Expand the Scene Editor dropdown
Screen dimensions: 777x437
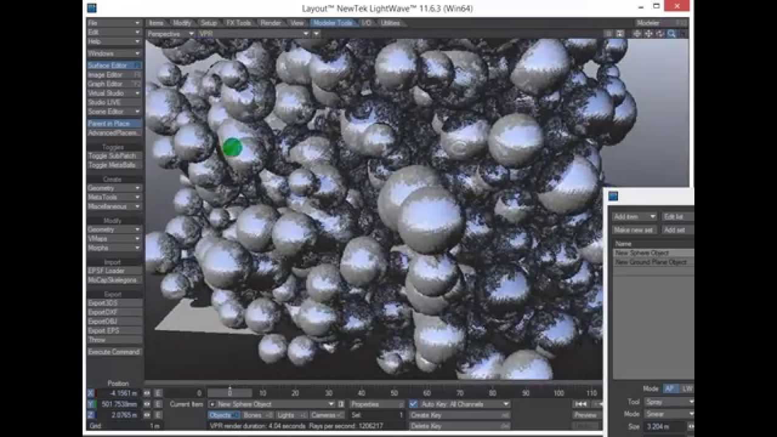114,112
